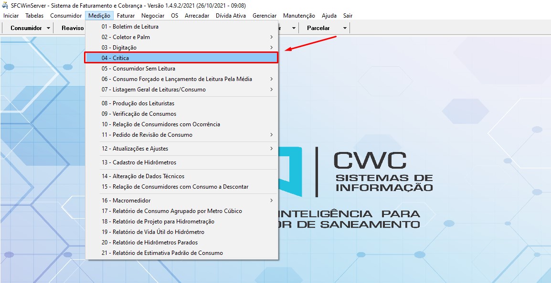Expand the 12 - Atualizações e Ajustes submenu
Image resolution: width=551 pixels, height=283 pixels.
pos(271,148)
